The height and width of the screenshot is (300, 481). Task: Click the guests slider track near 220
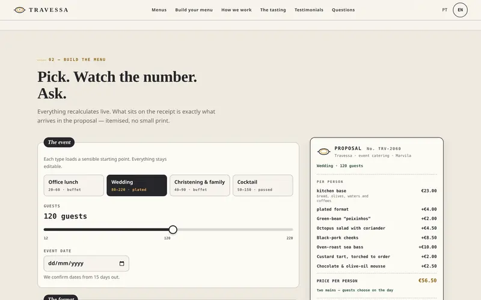point(291,230)
